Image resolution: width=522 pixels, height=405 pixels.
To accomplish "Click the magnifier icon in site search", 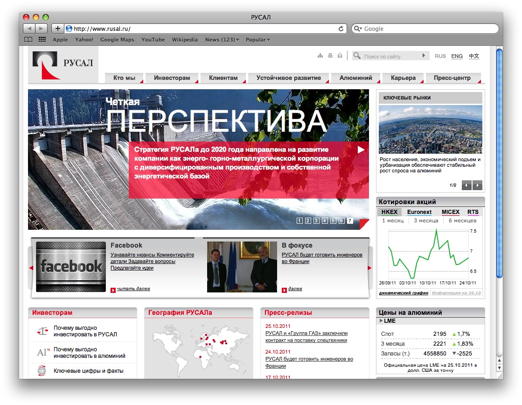I will point(357,56).
